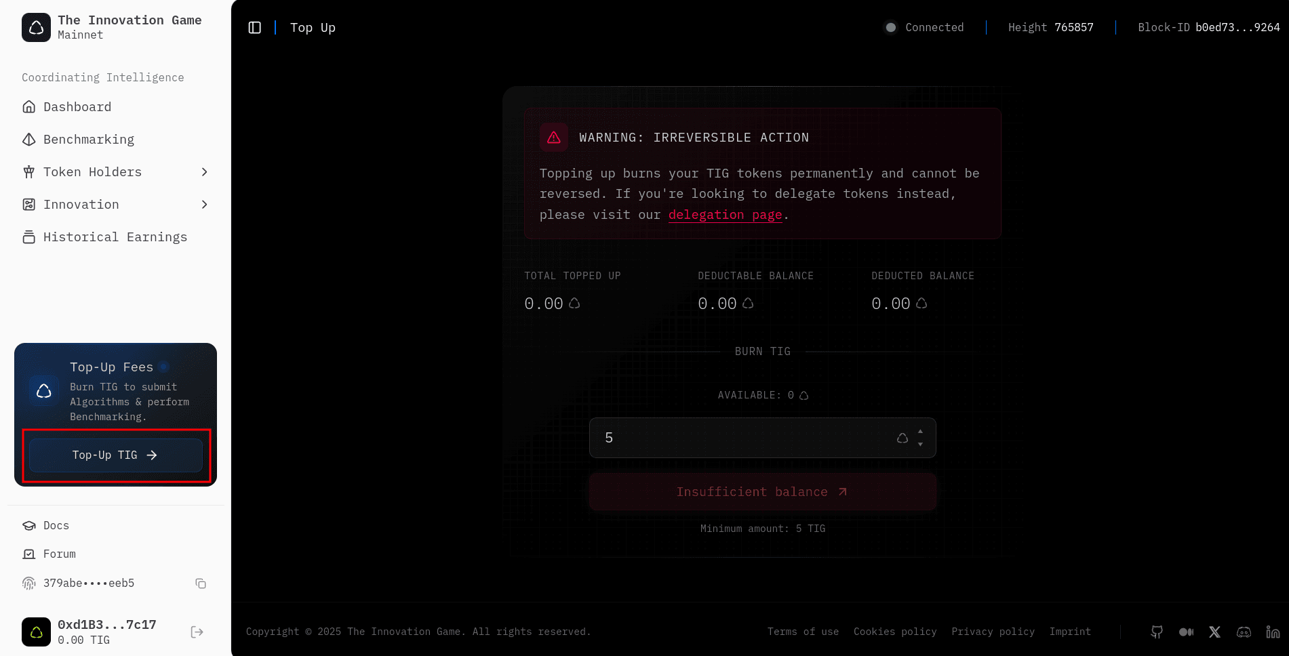The image size is (1289, 656).
Task: Click The Innovation Game logo icon
Action: pyautogui.click(x=36, y=28)
